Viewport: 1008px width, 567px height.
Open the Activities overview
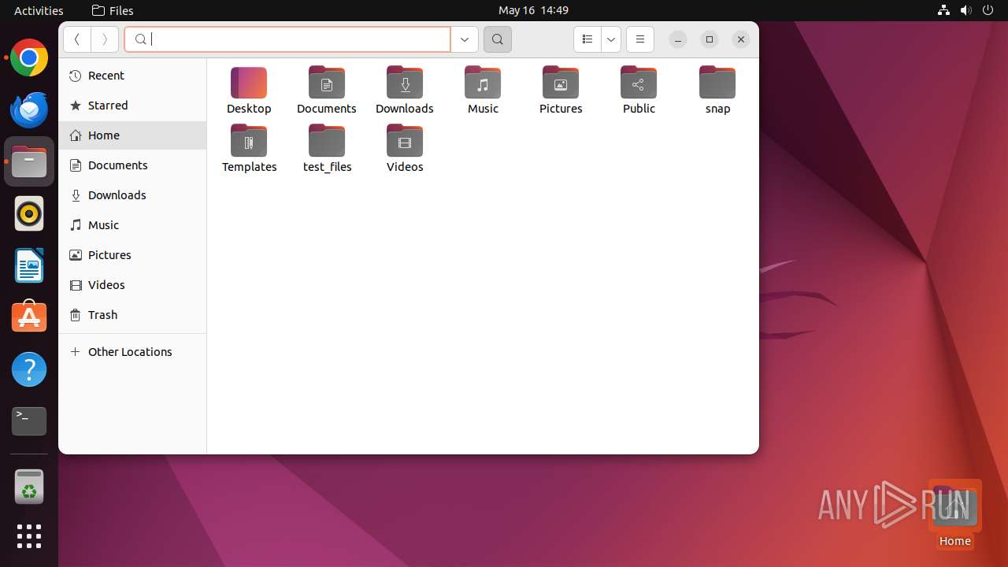tap(39, 10)
